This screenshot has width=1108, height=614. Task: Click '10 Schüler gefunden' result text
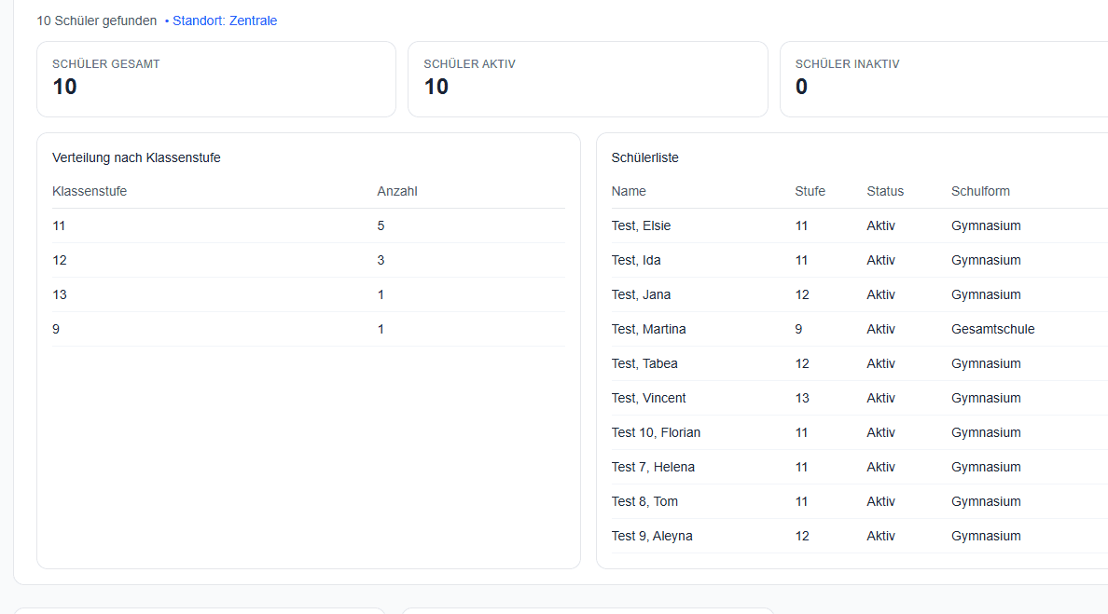pos(97,20)
